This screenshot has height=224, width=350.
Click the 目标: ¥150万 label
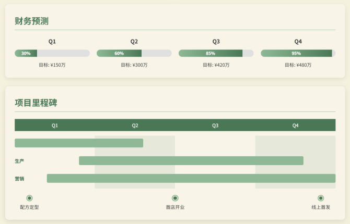(x=52, y=65)
